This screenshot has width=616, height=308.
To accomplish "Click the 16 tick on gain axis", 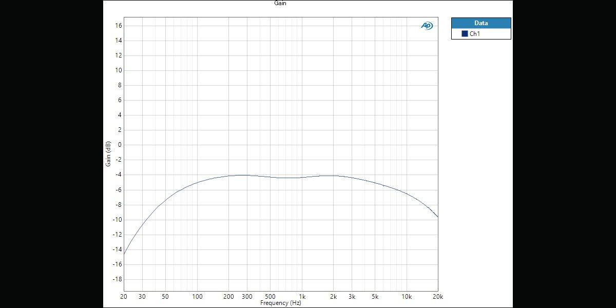I will [118, 25].
